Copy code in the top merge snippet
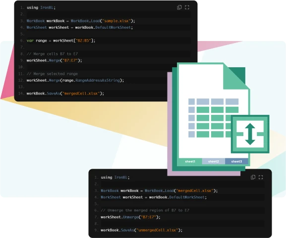This screenshot has width=286, height=238. click(x=179, y=7)
